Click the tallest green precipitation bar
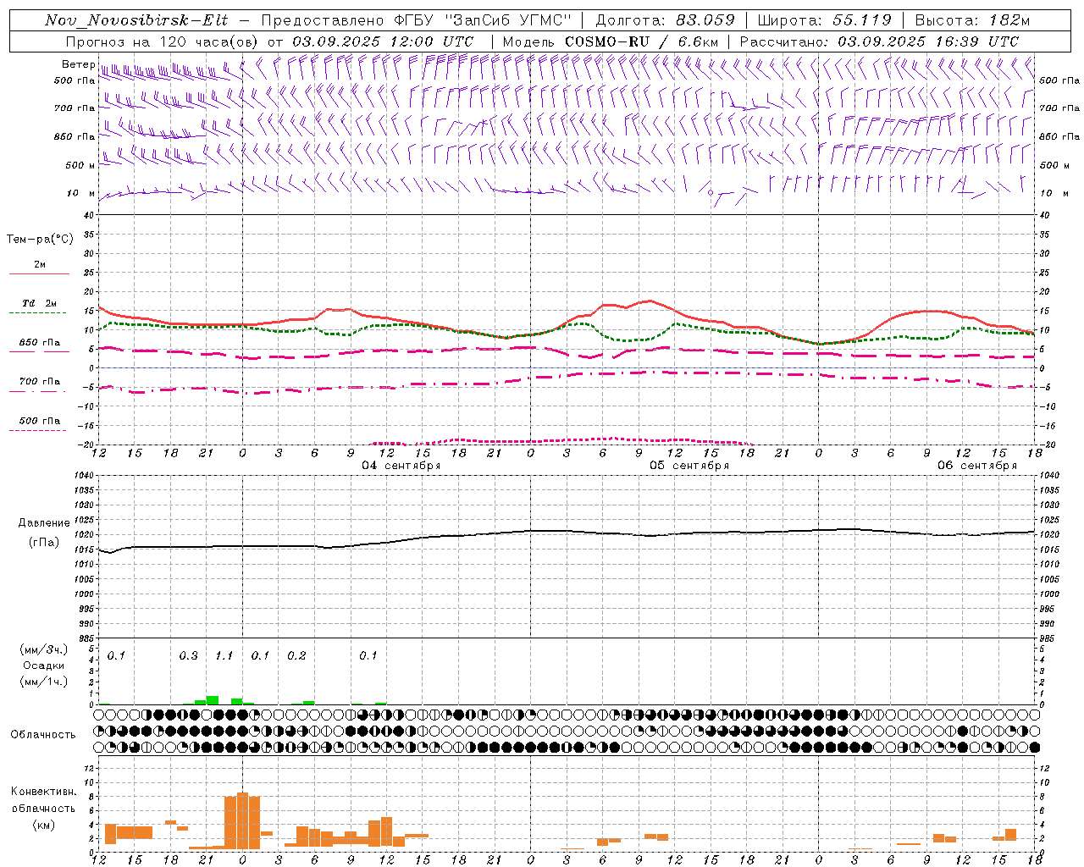The width and height of the screenshot is (1084, 867). click(213, 700)
